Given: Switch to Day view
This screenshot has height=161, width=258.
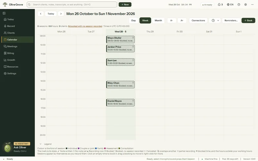Looking at the screenshot, I should click(x=134, y=21).
